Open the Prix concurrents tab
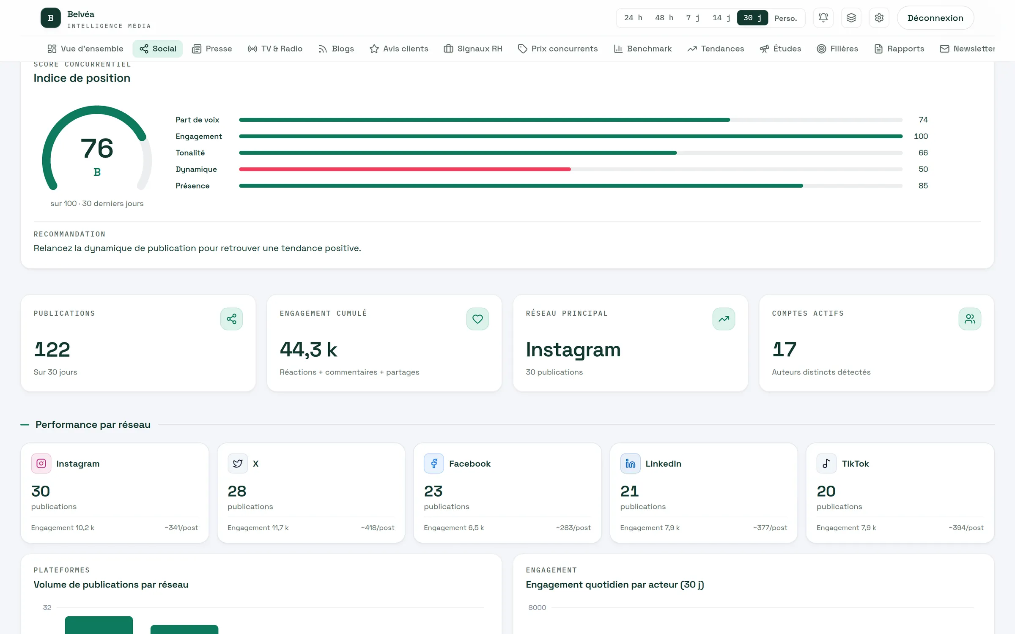This screenshot has width=1015, height=634. point(558,49)
